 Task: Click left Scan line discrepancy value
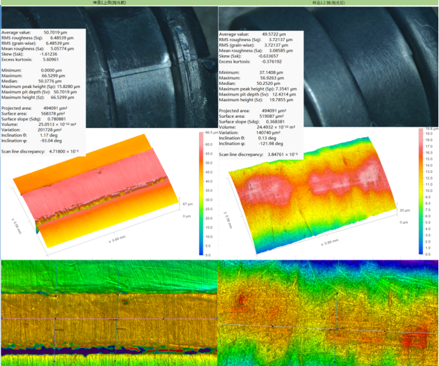67,152
